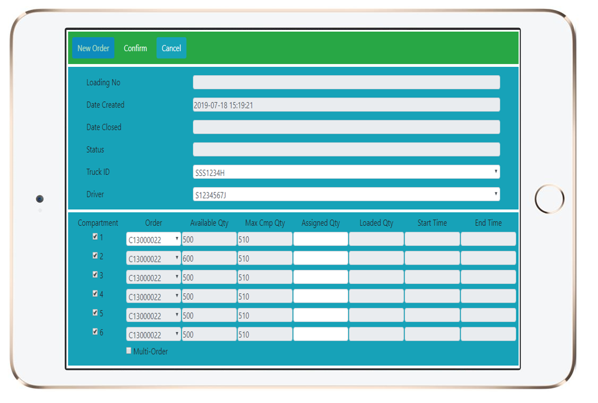Open Order dropdown for compartment 5
Viewport: 598px width, 403px height.
click(153, 316)
